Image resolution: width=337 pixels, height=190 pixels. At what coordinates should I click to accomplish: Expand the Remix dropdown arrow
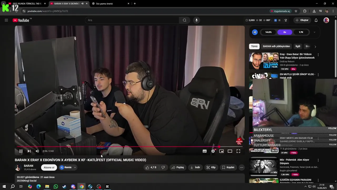point(75,168)
